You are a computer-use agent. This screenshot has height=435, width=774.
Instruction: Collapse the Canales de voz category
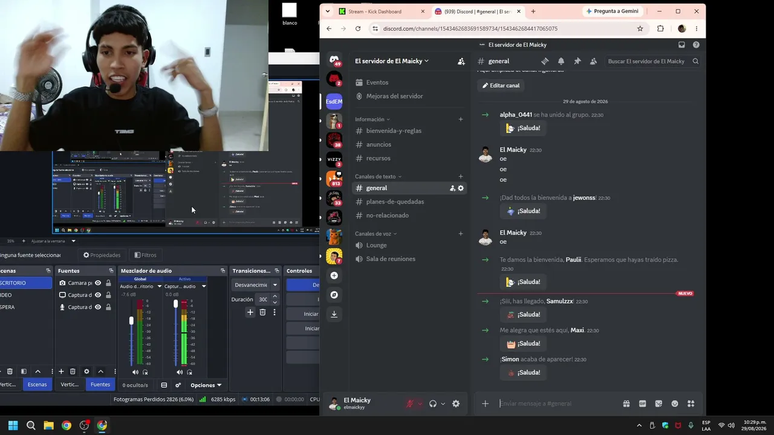click(x=376, y=234)
